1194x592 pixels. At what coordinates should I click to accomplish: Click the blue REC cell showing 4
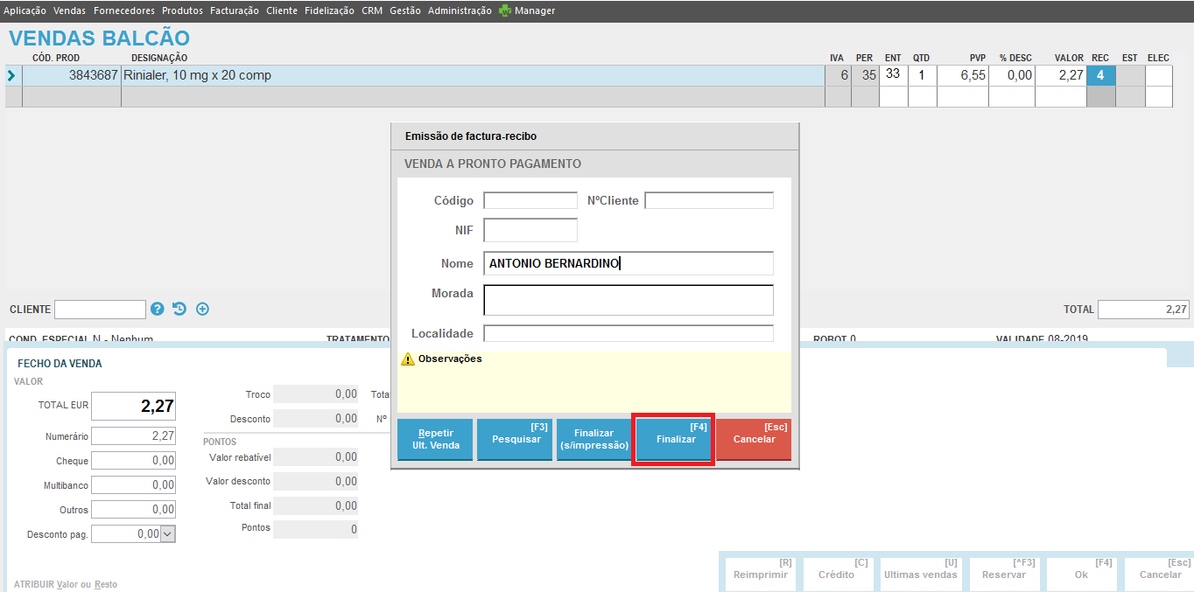[x=1100, y=75]
